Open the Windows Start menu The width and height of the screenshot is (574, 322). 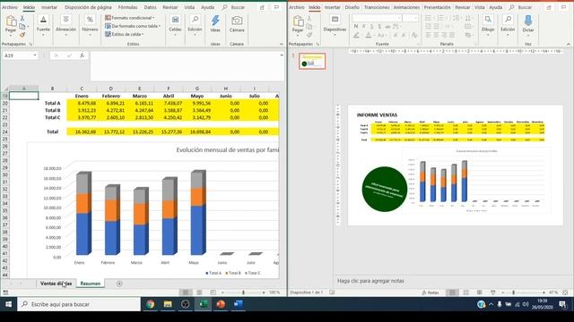(8, 304)
